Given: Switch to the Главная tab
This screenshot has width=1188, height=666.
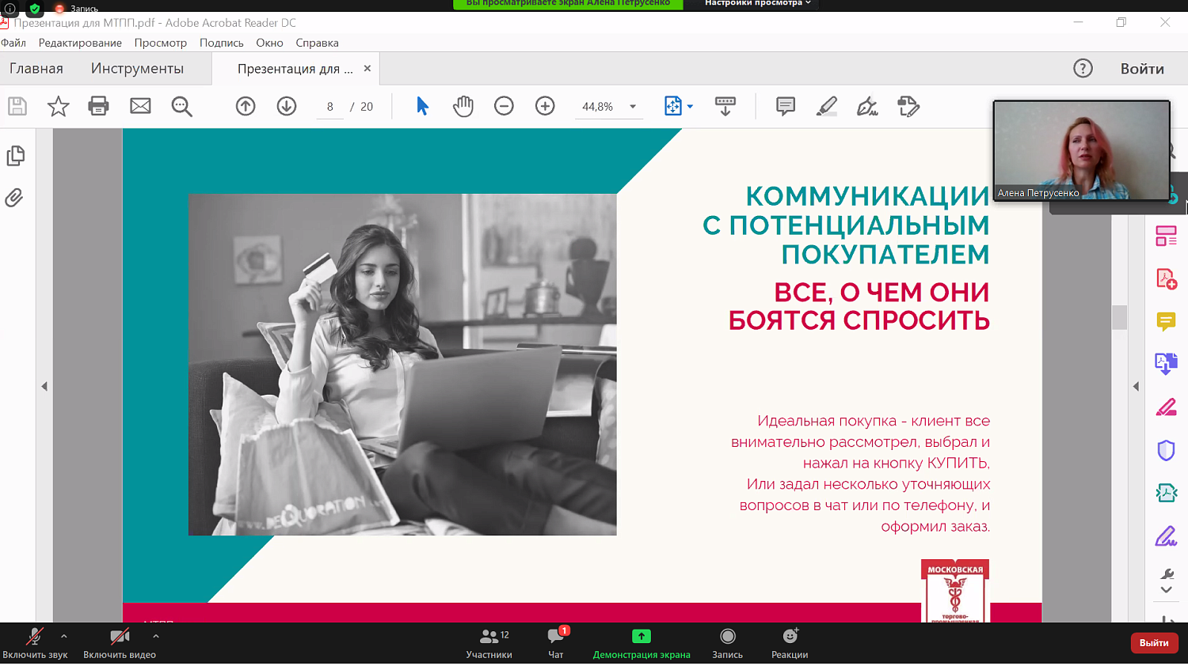Looking at the screenshot, I should coord(36,69).
